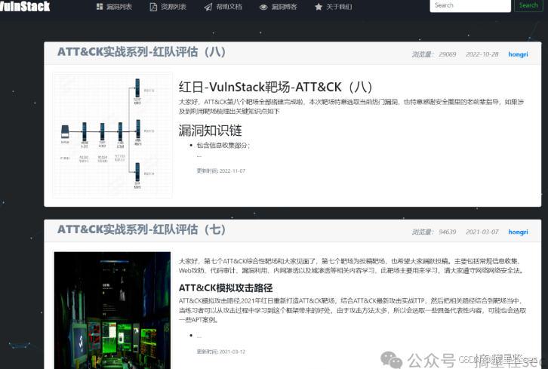Click the document icon beside 资源列表

[153, 7]
